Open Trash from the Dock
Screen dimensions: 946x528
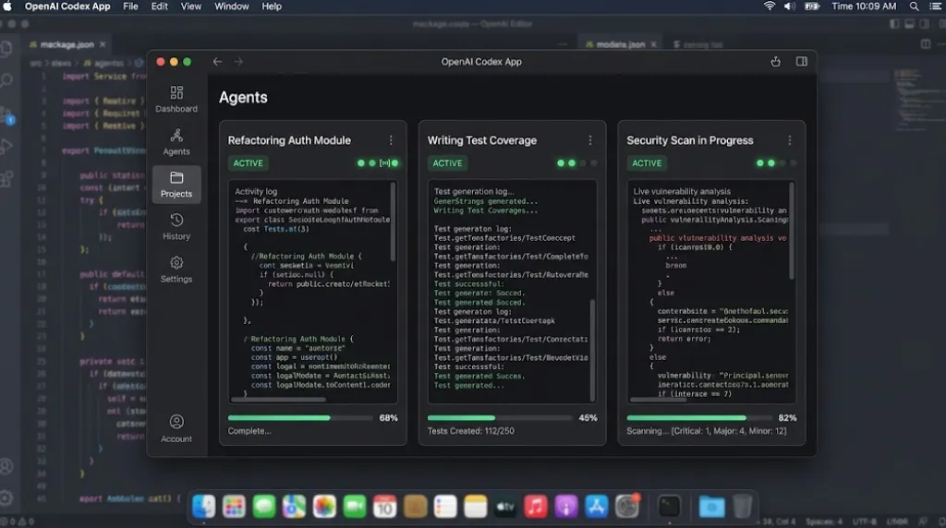tap(742, 506)
